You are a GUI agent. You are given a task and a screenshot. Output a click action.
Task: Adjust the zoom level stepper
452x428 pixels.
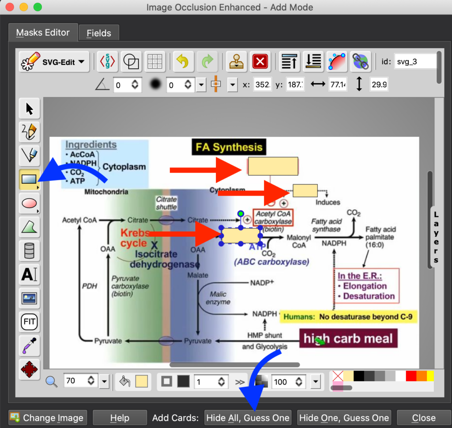(91, 381)
